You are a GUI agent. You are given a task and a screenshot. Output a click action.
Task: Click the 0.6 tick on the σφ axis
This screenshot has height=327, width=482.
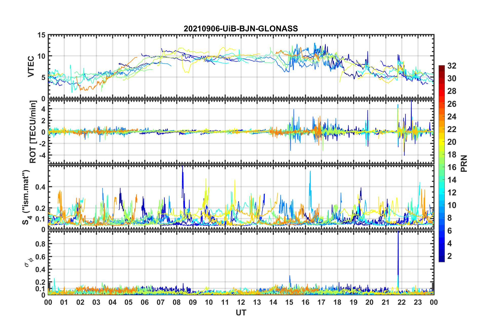click(41, 257)
